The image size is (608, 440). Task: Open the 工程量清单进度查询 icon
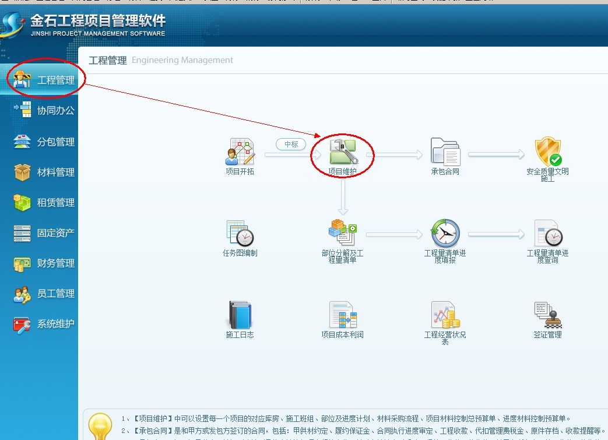click(x=548, y=233)
